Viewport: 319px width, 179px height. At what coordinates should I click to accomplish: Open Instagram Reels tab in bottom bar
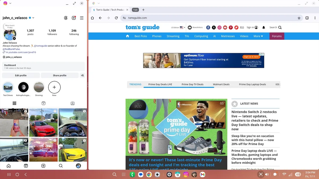26,166
